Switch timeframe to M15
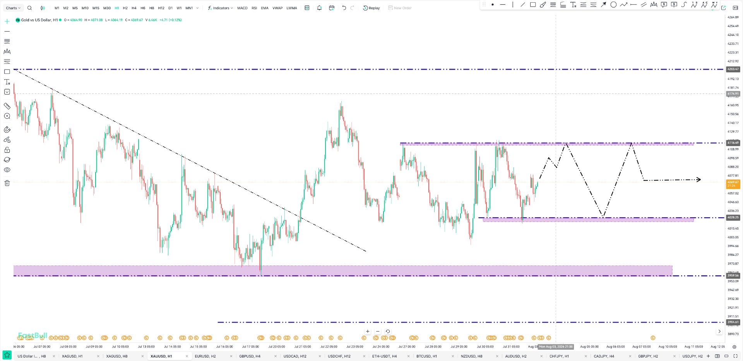Screen dimensions: 743x361 coord(96,8)
